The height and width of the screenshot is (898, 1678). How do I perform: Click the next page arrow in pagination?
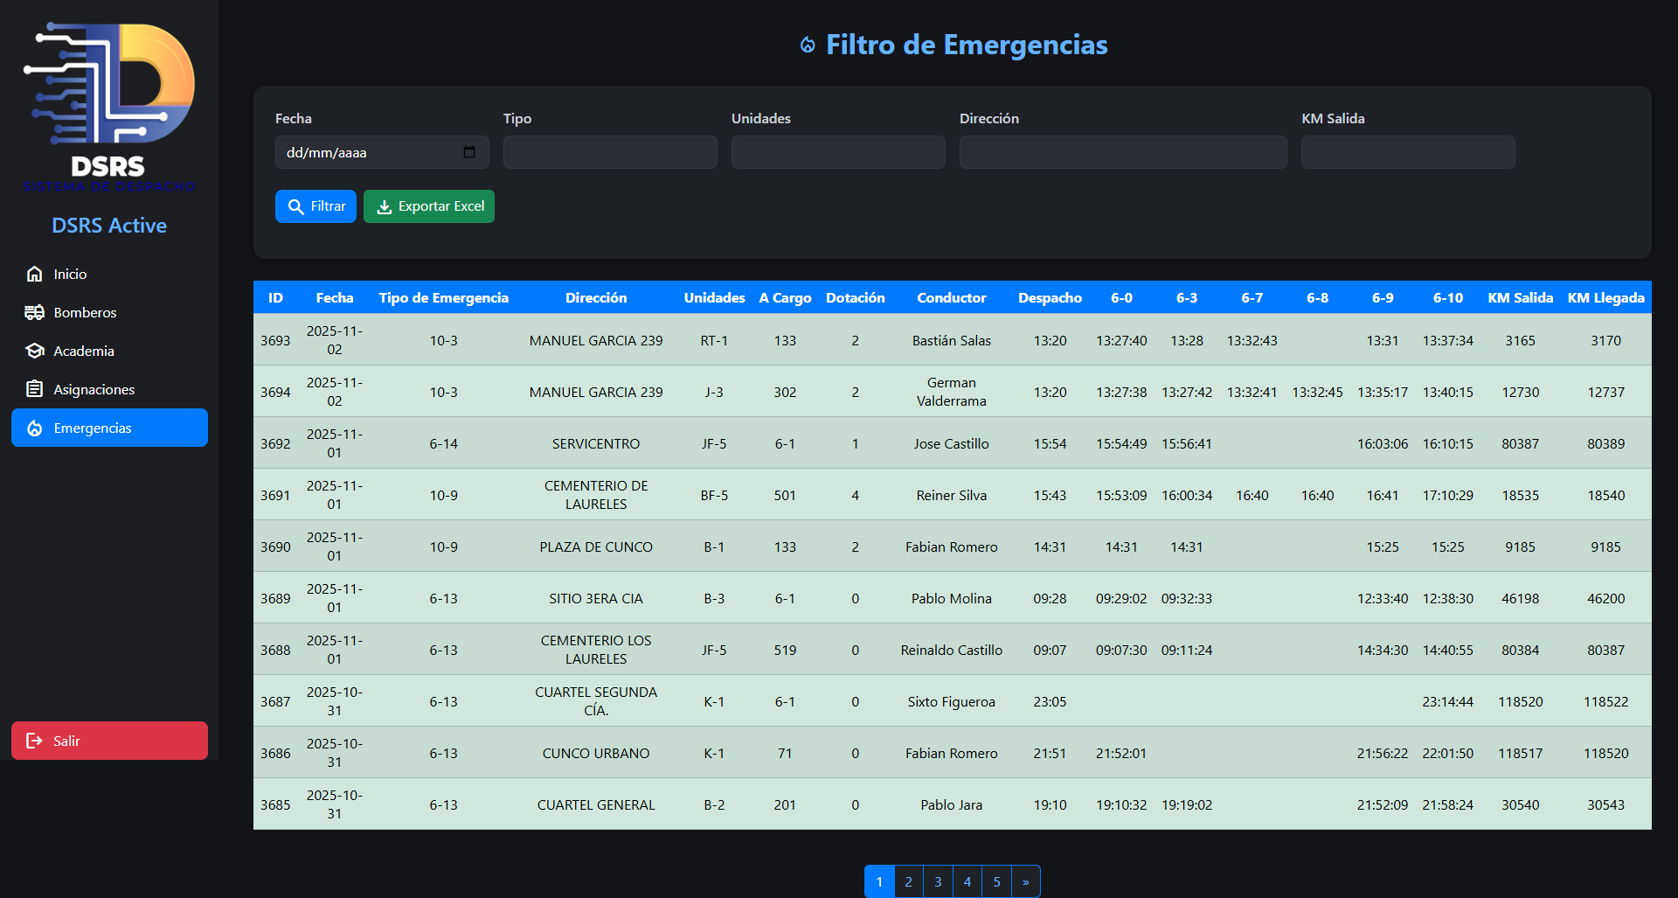1025,881
